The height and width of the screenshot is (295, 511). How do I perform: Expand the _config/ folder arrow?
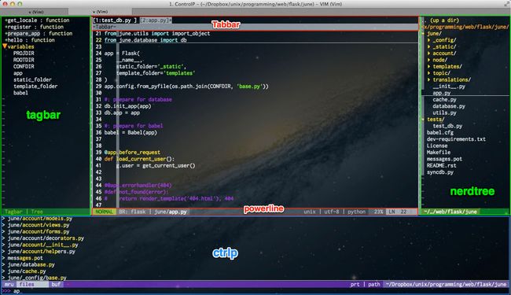429,40
